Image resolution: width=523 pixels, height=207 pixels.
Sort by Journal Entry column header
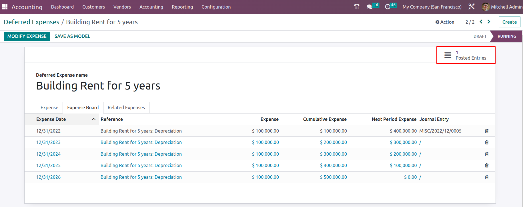[x=434, y=119]
